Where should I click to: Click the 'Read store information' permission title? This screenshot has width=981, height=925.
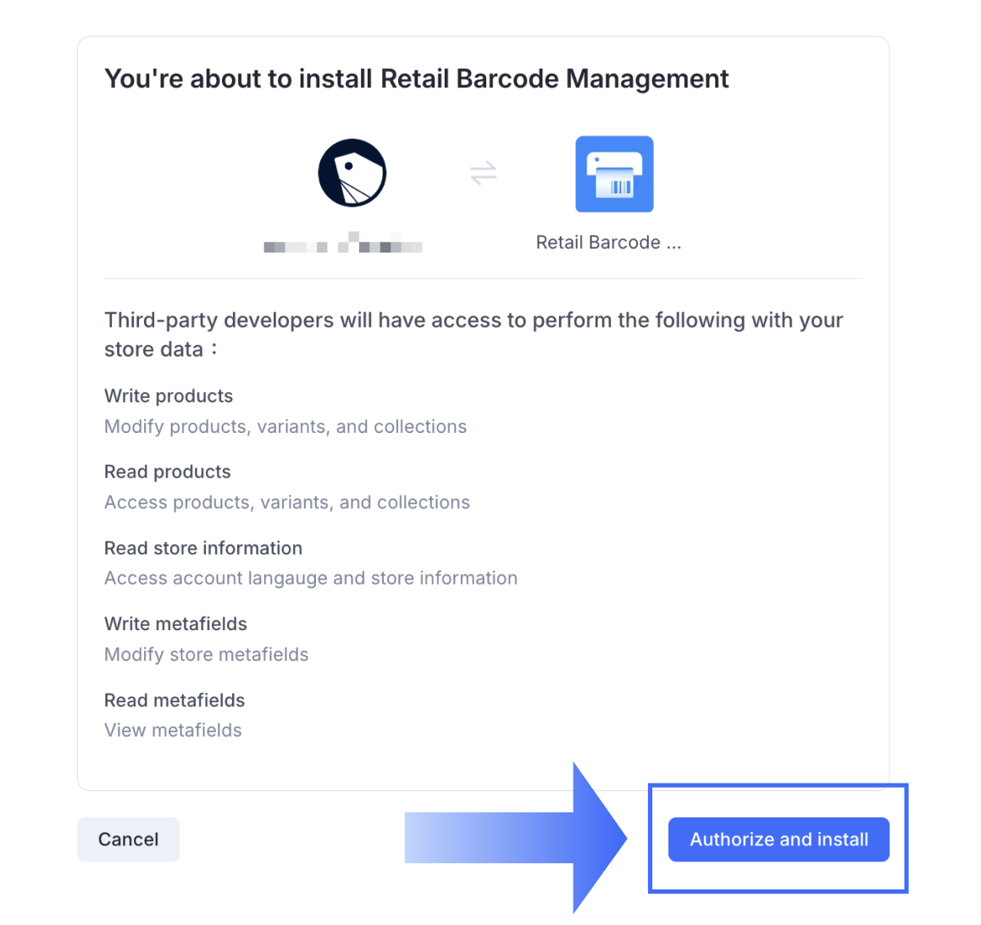point(203,548)
